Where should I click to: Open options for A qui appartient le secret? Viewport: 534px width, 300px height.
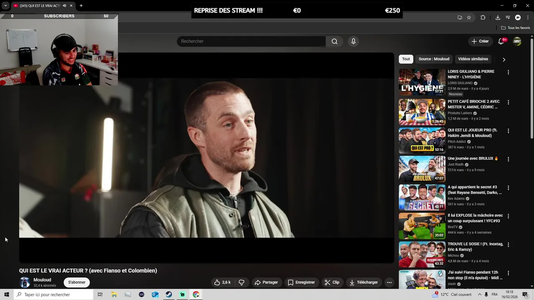(508, 187)
